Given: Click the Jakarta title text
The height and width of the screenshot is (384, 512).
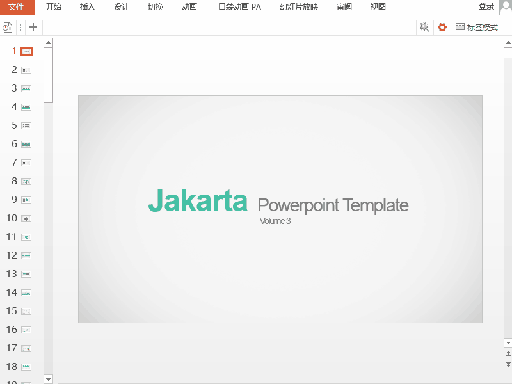Looking at the screenshot, I should (198, 201).
